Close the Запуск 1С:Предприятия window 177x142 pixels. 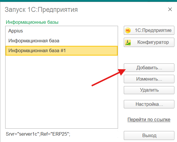[170, 9]
